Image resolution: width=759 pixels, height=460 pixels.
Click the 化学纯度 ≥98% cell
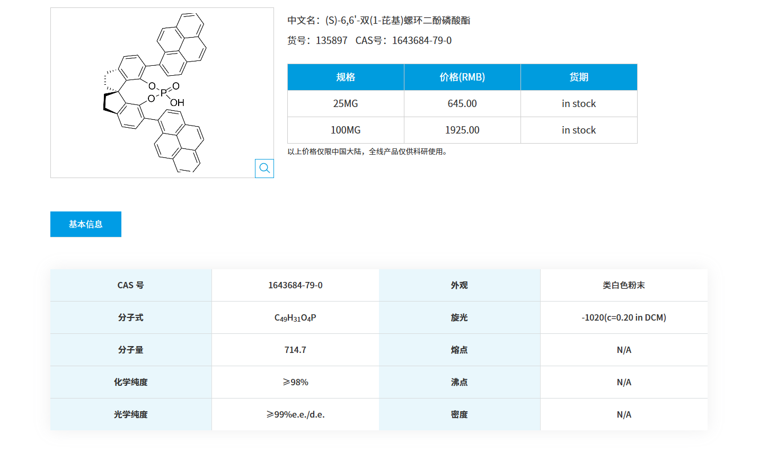pyautogui.click(x=295, y=382)
